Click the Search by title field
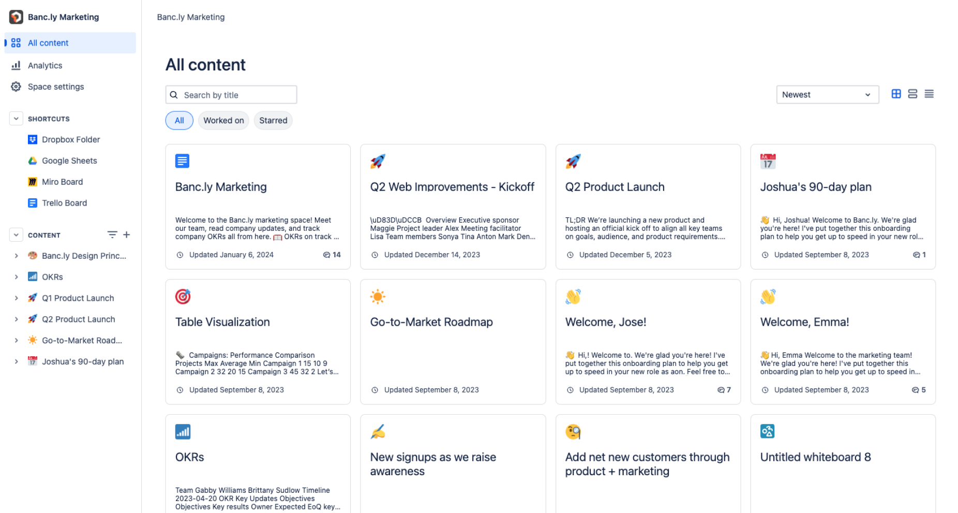Image resolution: width=958 pixels, height=513 pixels. (x=231, y=95)
